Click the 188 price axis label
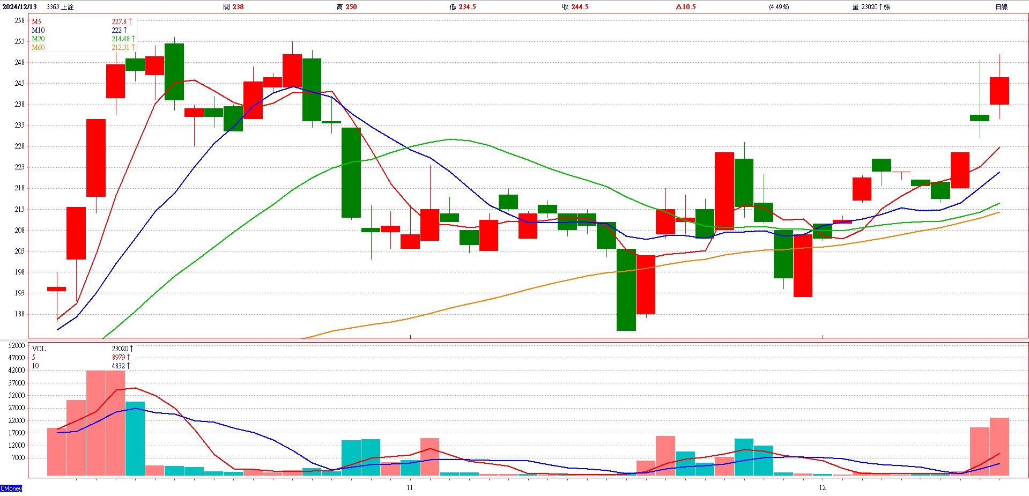1029x496 pixels. 19,314
